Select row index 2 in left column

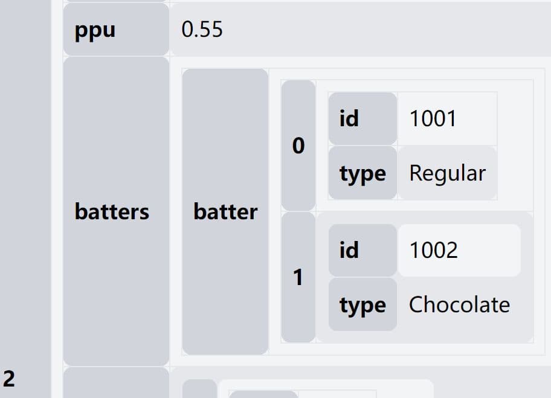(9, 379)
